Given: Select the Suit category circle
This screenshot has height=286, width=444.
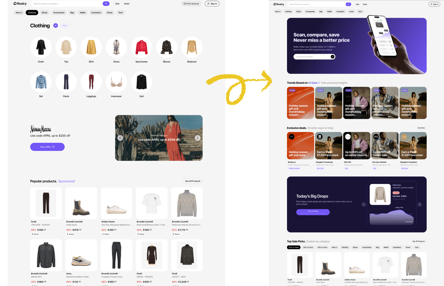Looking at the screenshot, I should pyautogui.click(x=142, y=82).
